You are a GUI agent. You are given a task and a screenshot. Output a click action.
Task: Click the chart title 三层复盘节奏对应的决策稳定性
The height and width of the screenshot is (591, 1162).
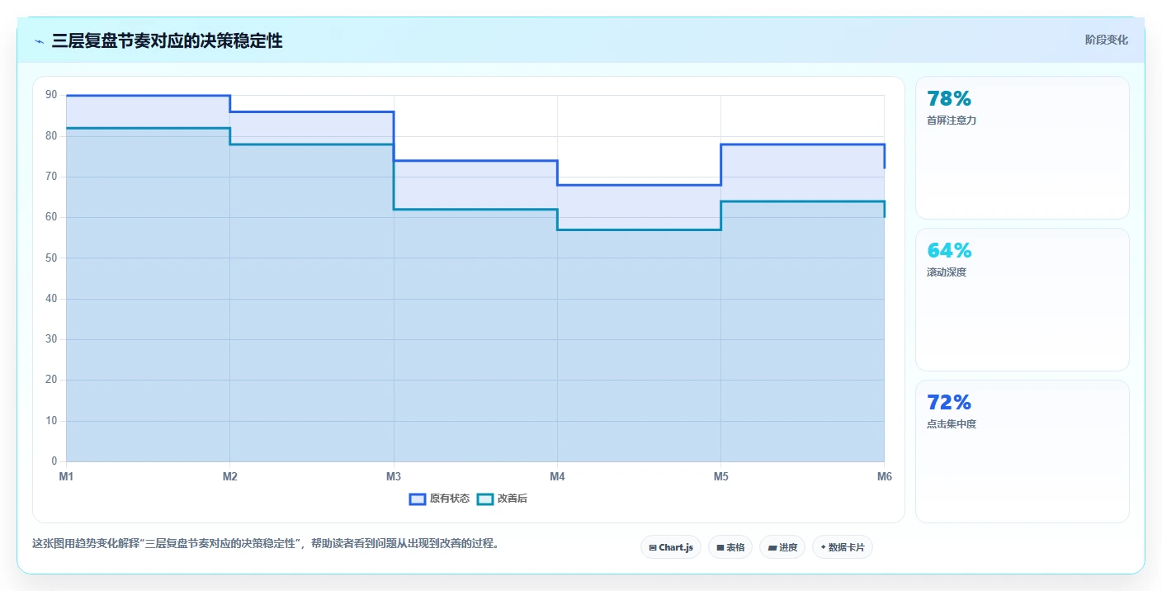167,40
